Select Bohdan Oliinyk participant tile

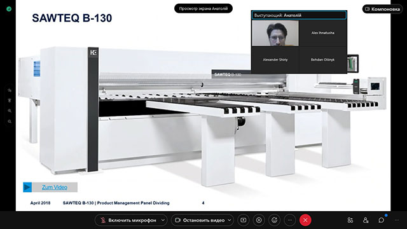coord(322,60)
